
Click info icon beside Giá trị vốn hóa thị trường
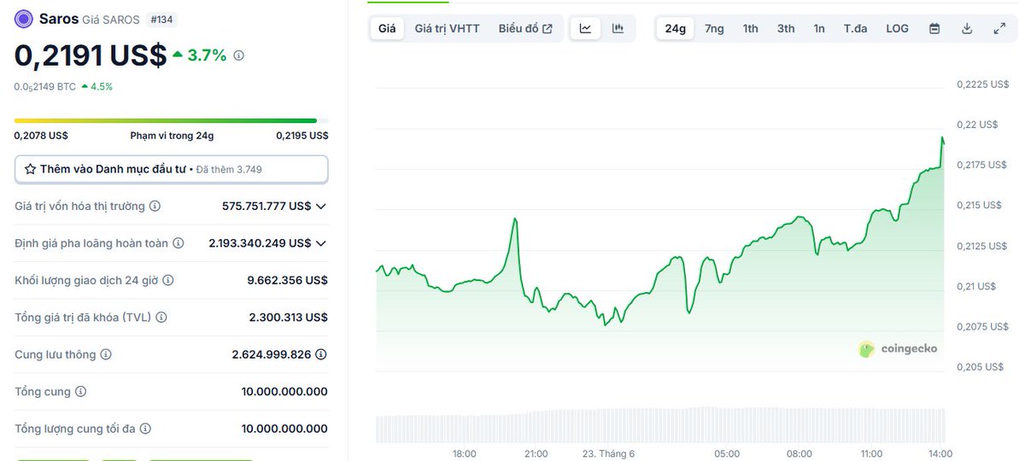click(x=155, y=207)
